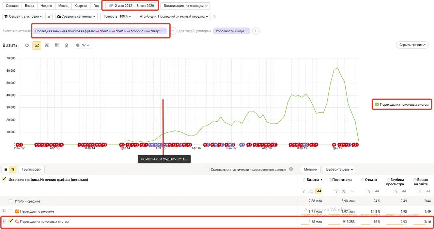Toggle Глубина просмотра bar chart icon
The width and height of the screenshot is (434, 229).
click(x=404, y=191)
